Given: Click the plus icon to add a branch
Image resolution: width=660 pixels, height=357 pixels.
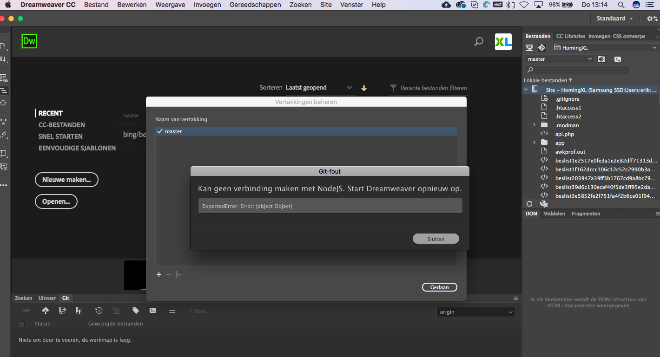Looking at the screenshot, I should tap(159, 274).
